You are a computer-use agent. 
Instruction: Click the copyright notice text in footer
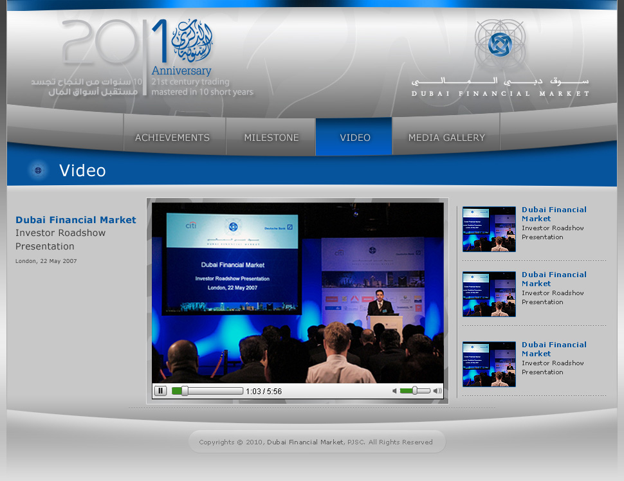(x=316, y=442)
